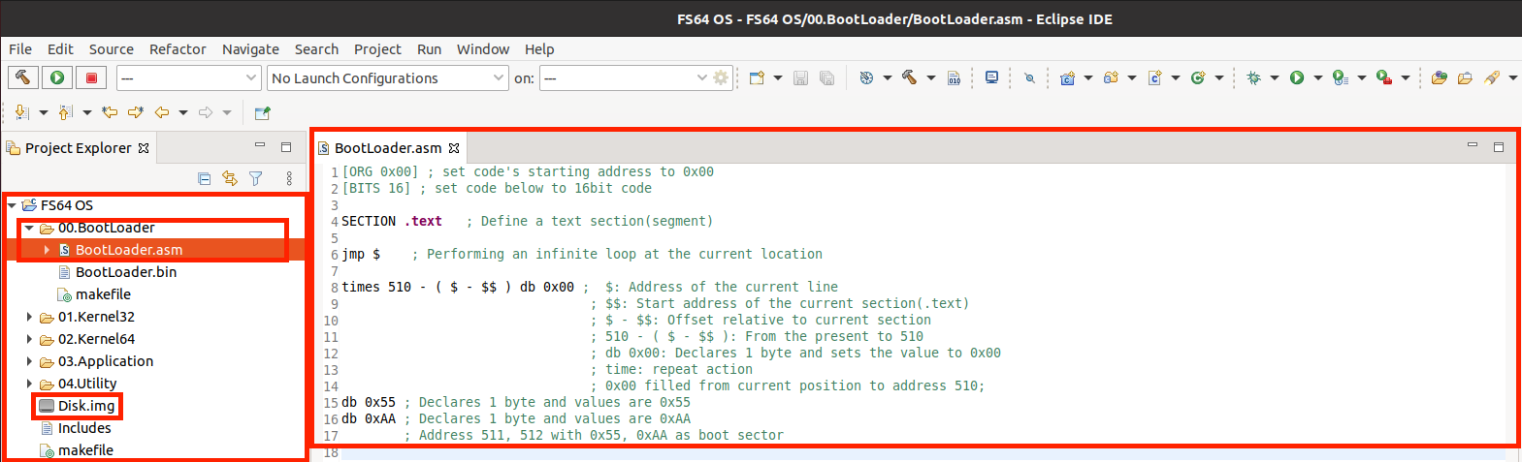
Task: Click the New C/C++ Project icon
Action: point(1067,77)
